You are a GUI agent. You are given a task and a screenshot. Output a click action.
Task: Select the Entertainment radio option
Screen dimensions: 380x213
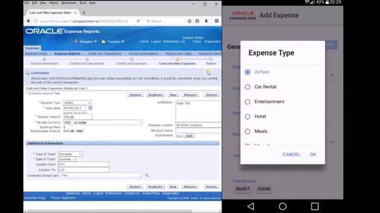point(248,102)
